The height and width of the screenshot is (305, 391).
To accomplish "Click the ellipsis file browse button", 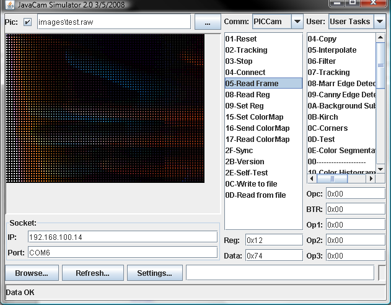I will pyautogui.click(x=207, y=22).
